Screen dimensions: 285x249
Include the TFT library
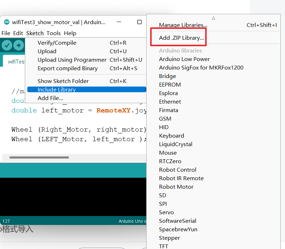(x=214, y=246)
